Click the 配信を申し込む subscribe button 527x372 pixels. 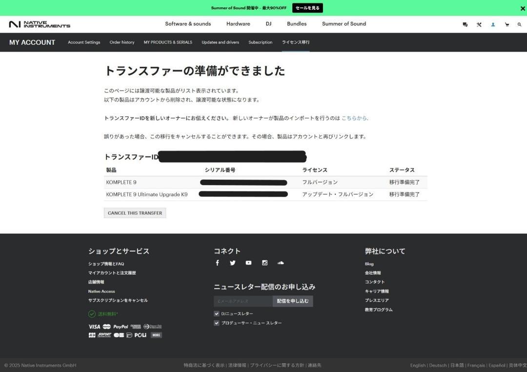pos(293,301)
